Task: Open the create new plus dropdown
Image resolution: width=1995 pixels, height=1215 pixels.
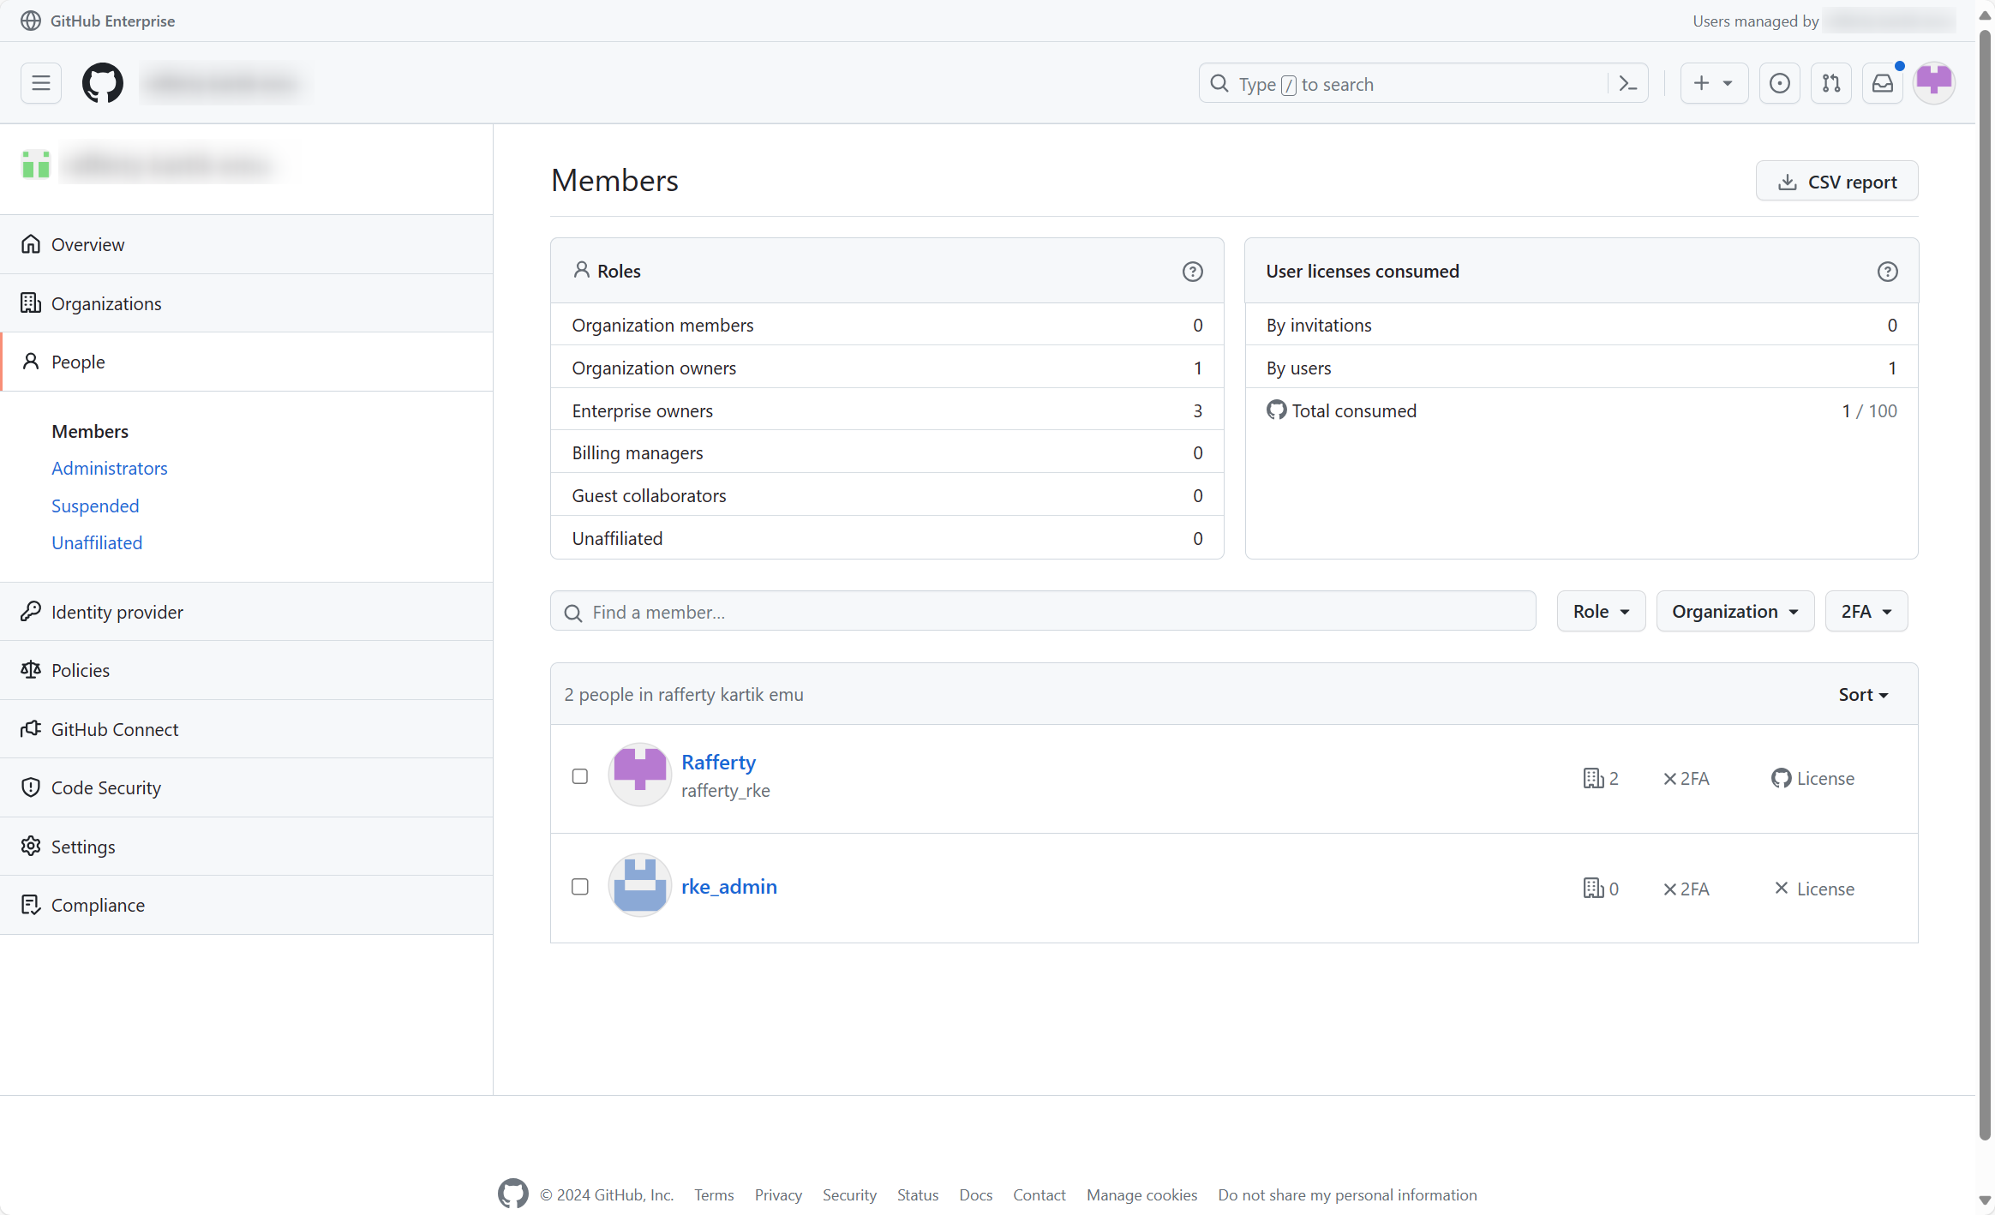Action: pyautogui.click(x=1713, y=83)
